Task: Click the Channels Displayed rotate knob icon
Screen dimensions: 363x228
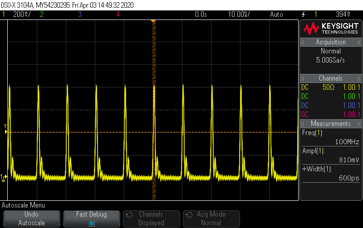Action: (129, 215)
